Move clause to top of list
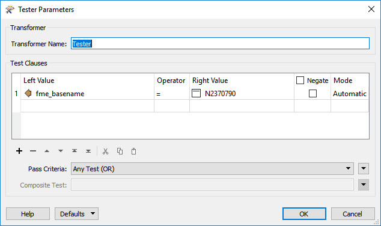The image size is (381, 226). click(75, 151)
